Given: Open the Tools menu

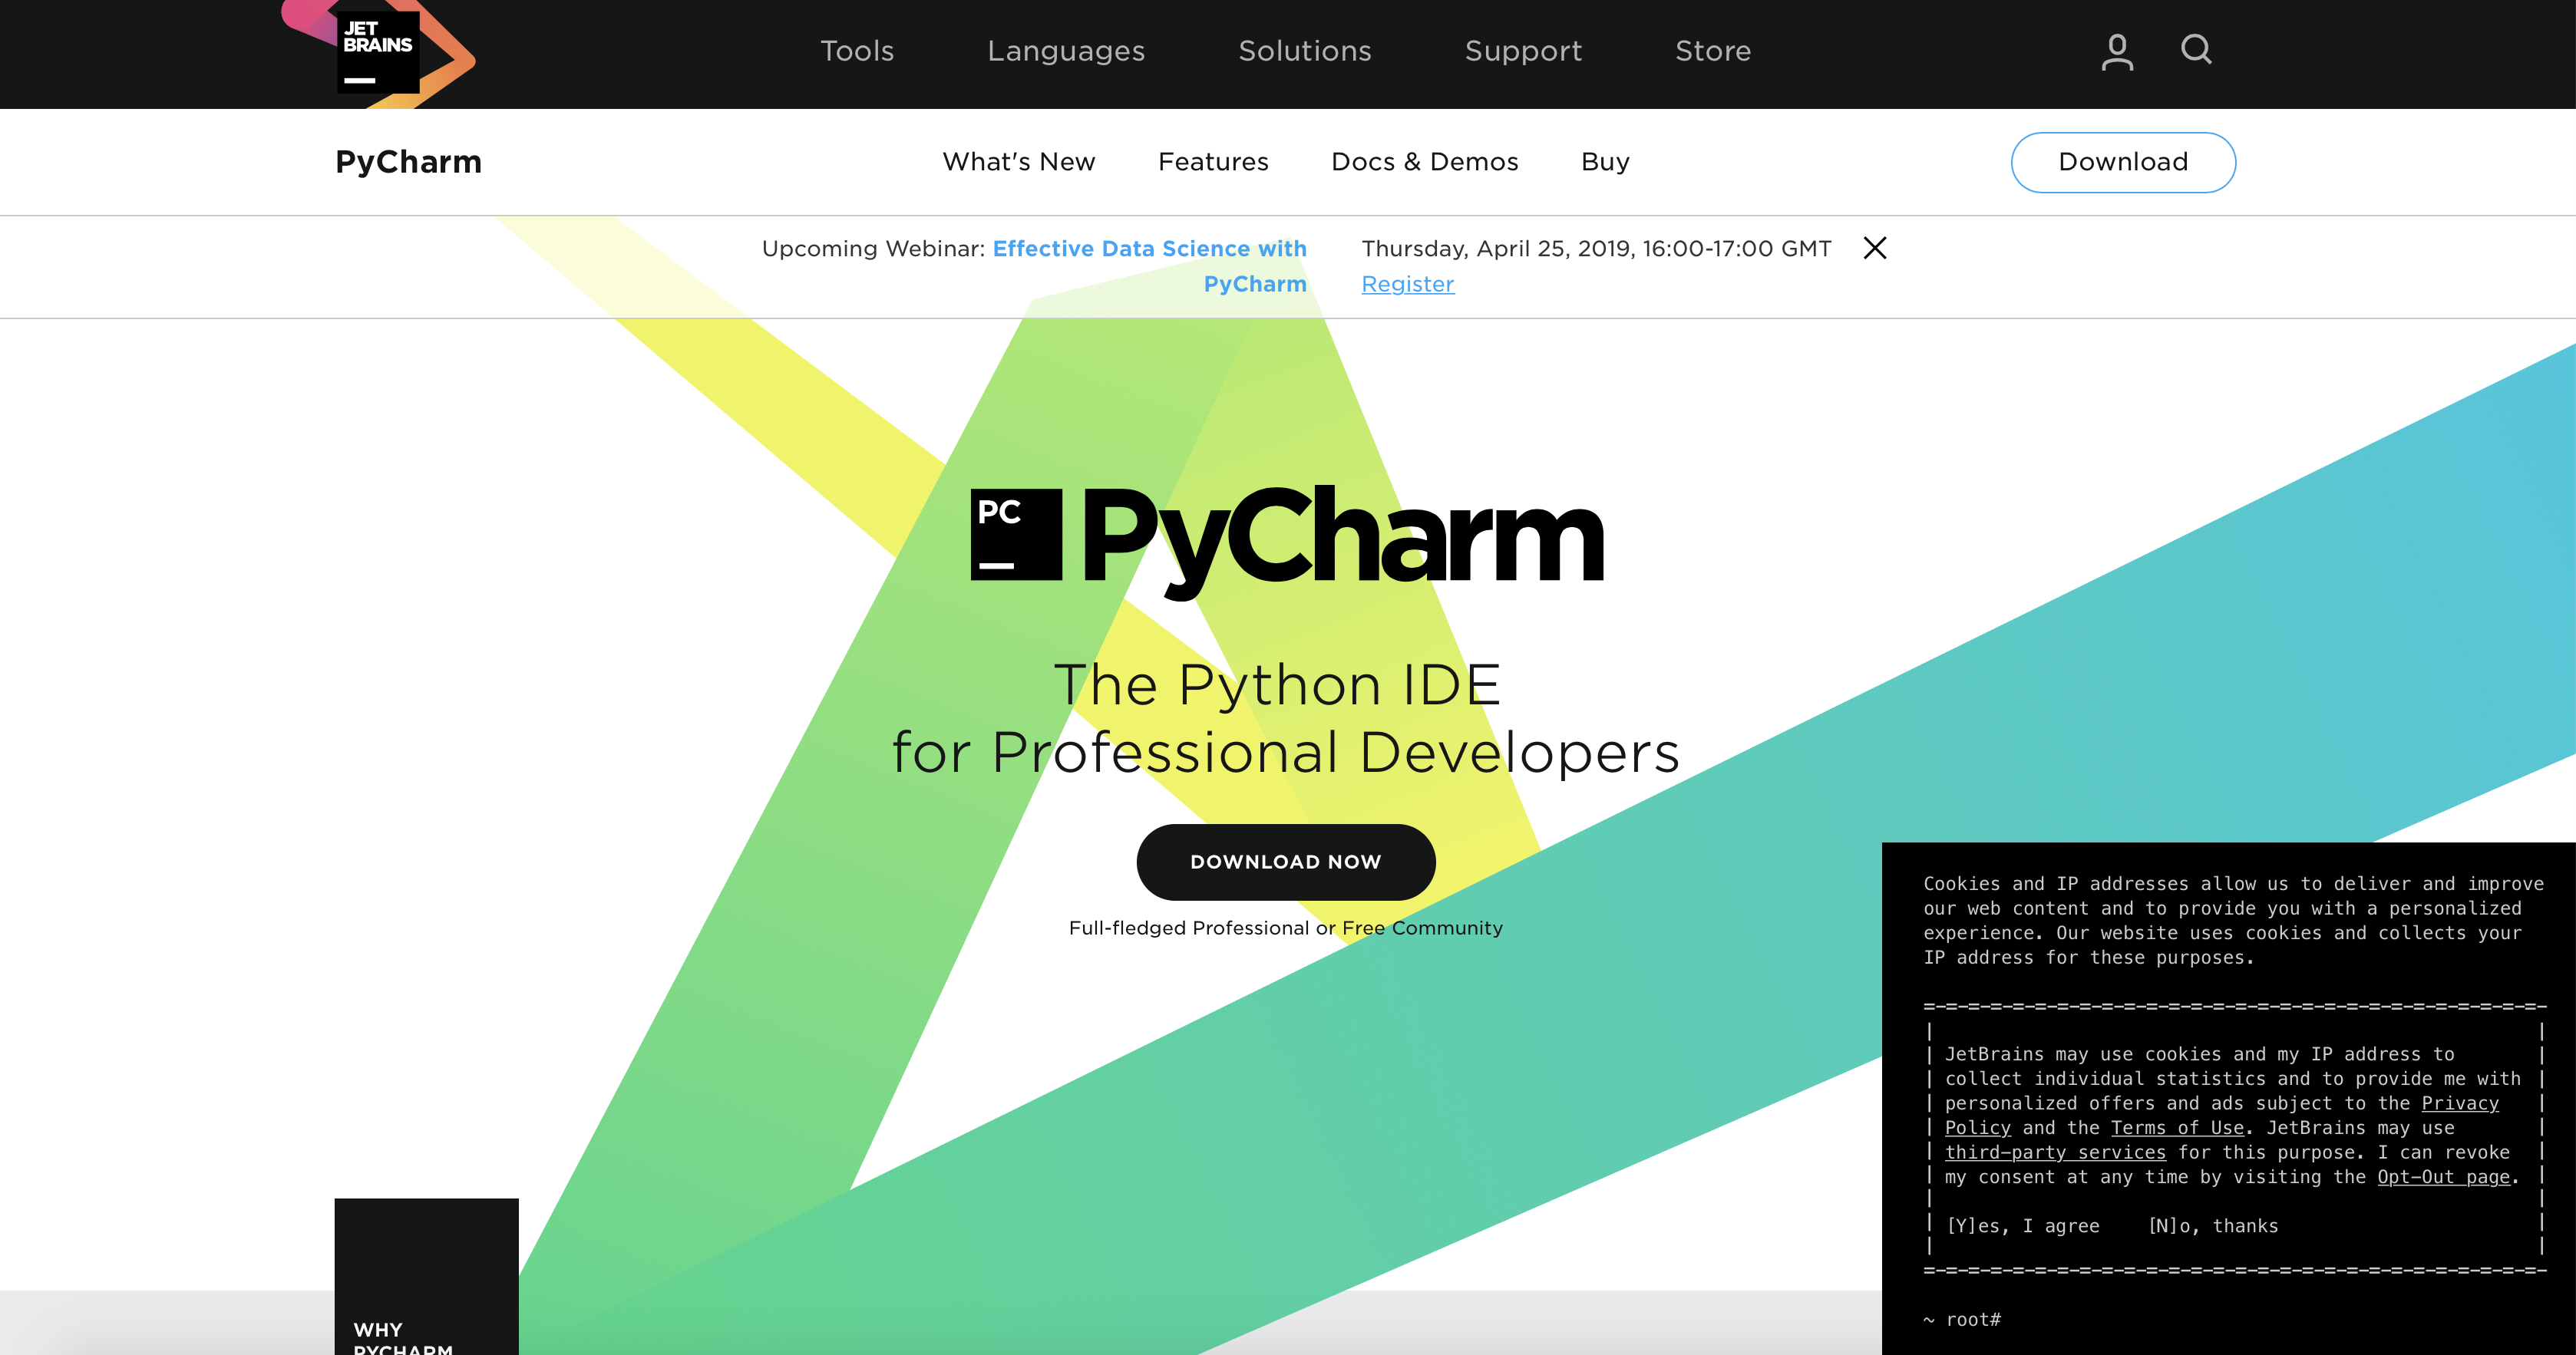Looking at the screenshot, I should click(857, 51).
